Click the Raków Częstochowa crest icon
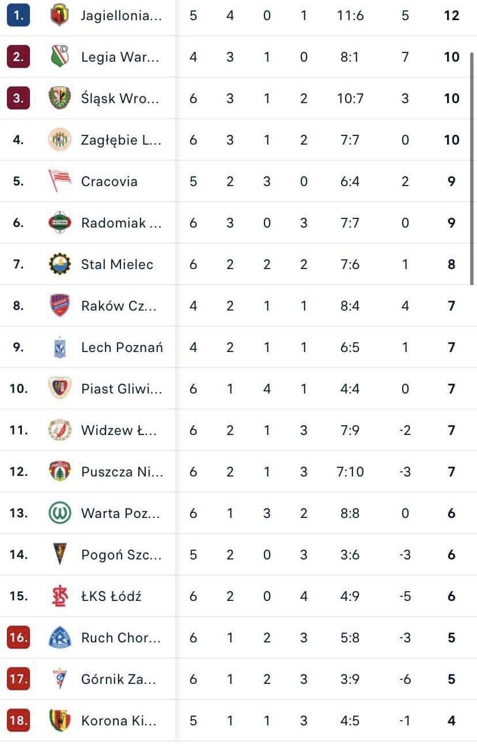Screen dimensions: 477x749 point(59,305)
